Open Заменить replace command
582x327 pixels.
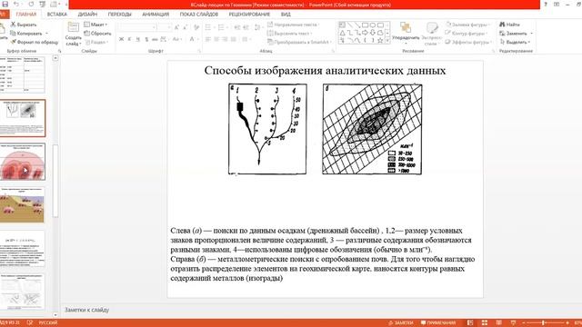[x=516, y=34]
